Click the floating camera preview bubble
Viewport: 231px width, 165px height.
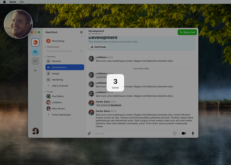(18, 24)
